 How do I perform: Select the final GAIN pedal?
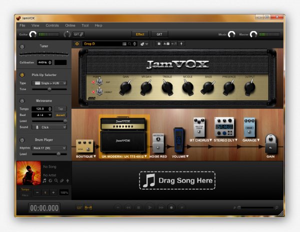click(270, 144)
